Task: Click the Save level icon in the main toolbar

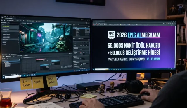Action: (2, 20)
